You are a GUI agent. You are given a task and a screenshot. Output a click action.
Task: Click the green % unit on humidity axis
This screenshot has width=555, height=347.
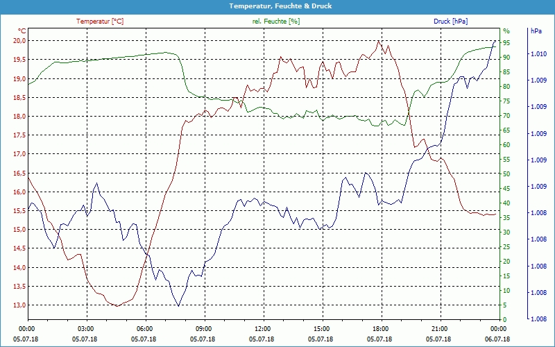[506, 31]
